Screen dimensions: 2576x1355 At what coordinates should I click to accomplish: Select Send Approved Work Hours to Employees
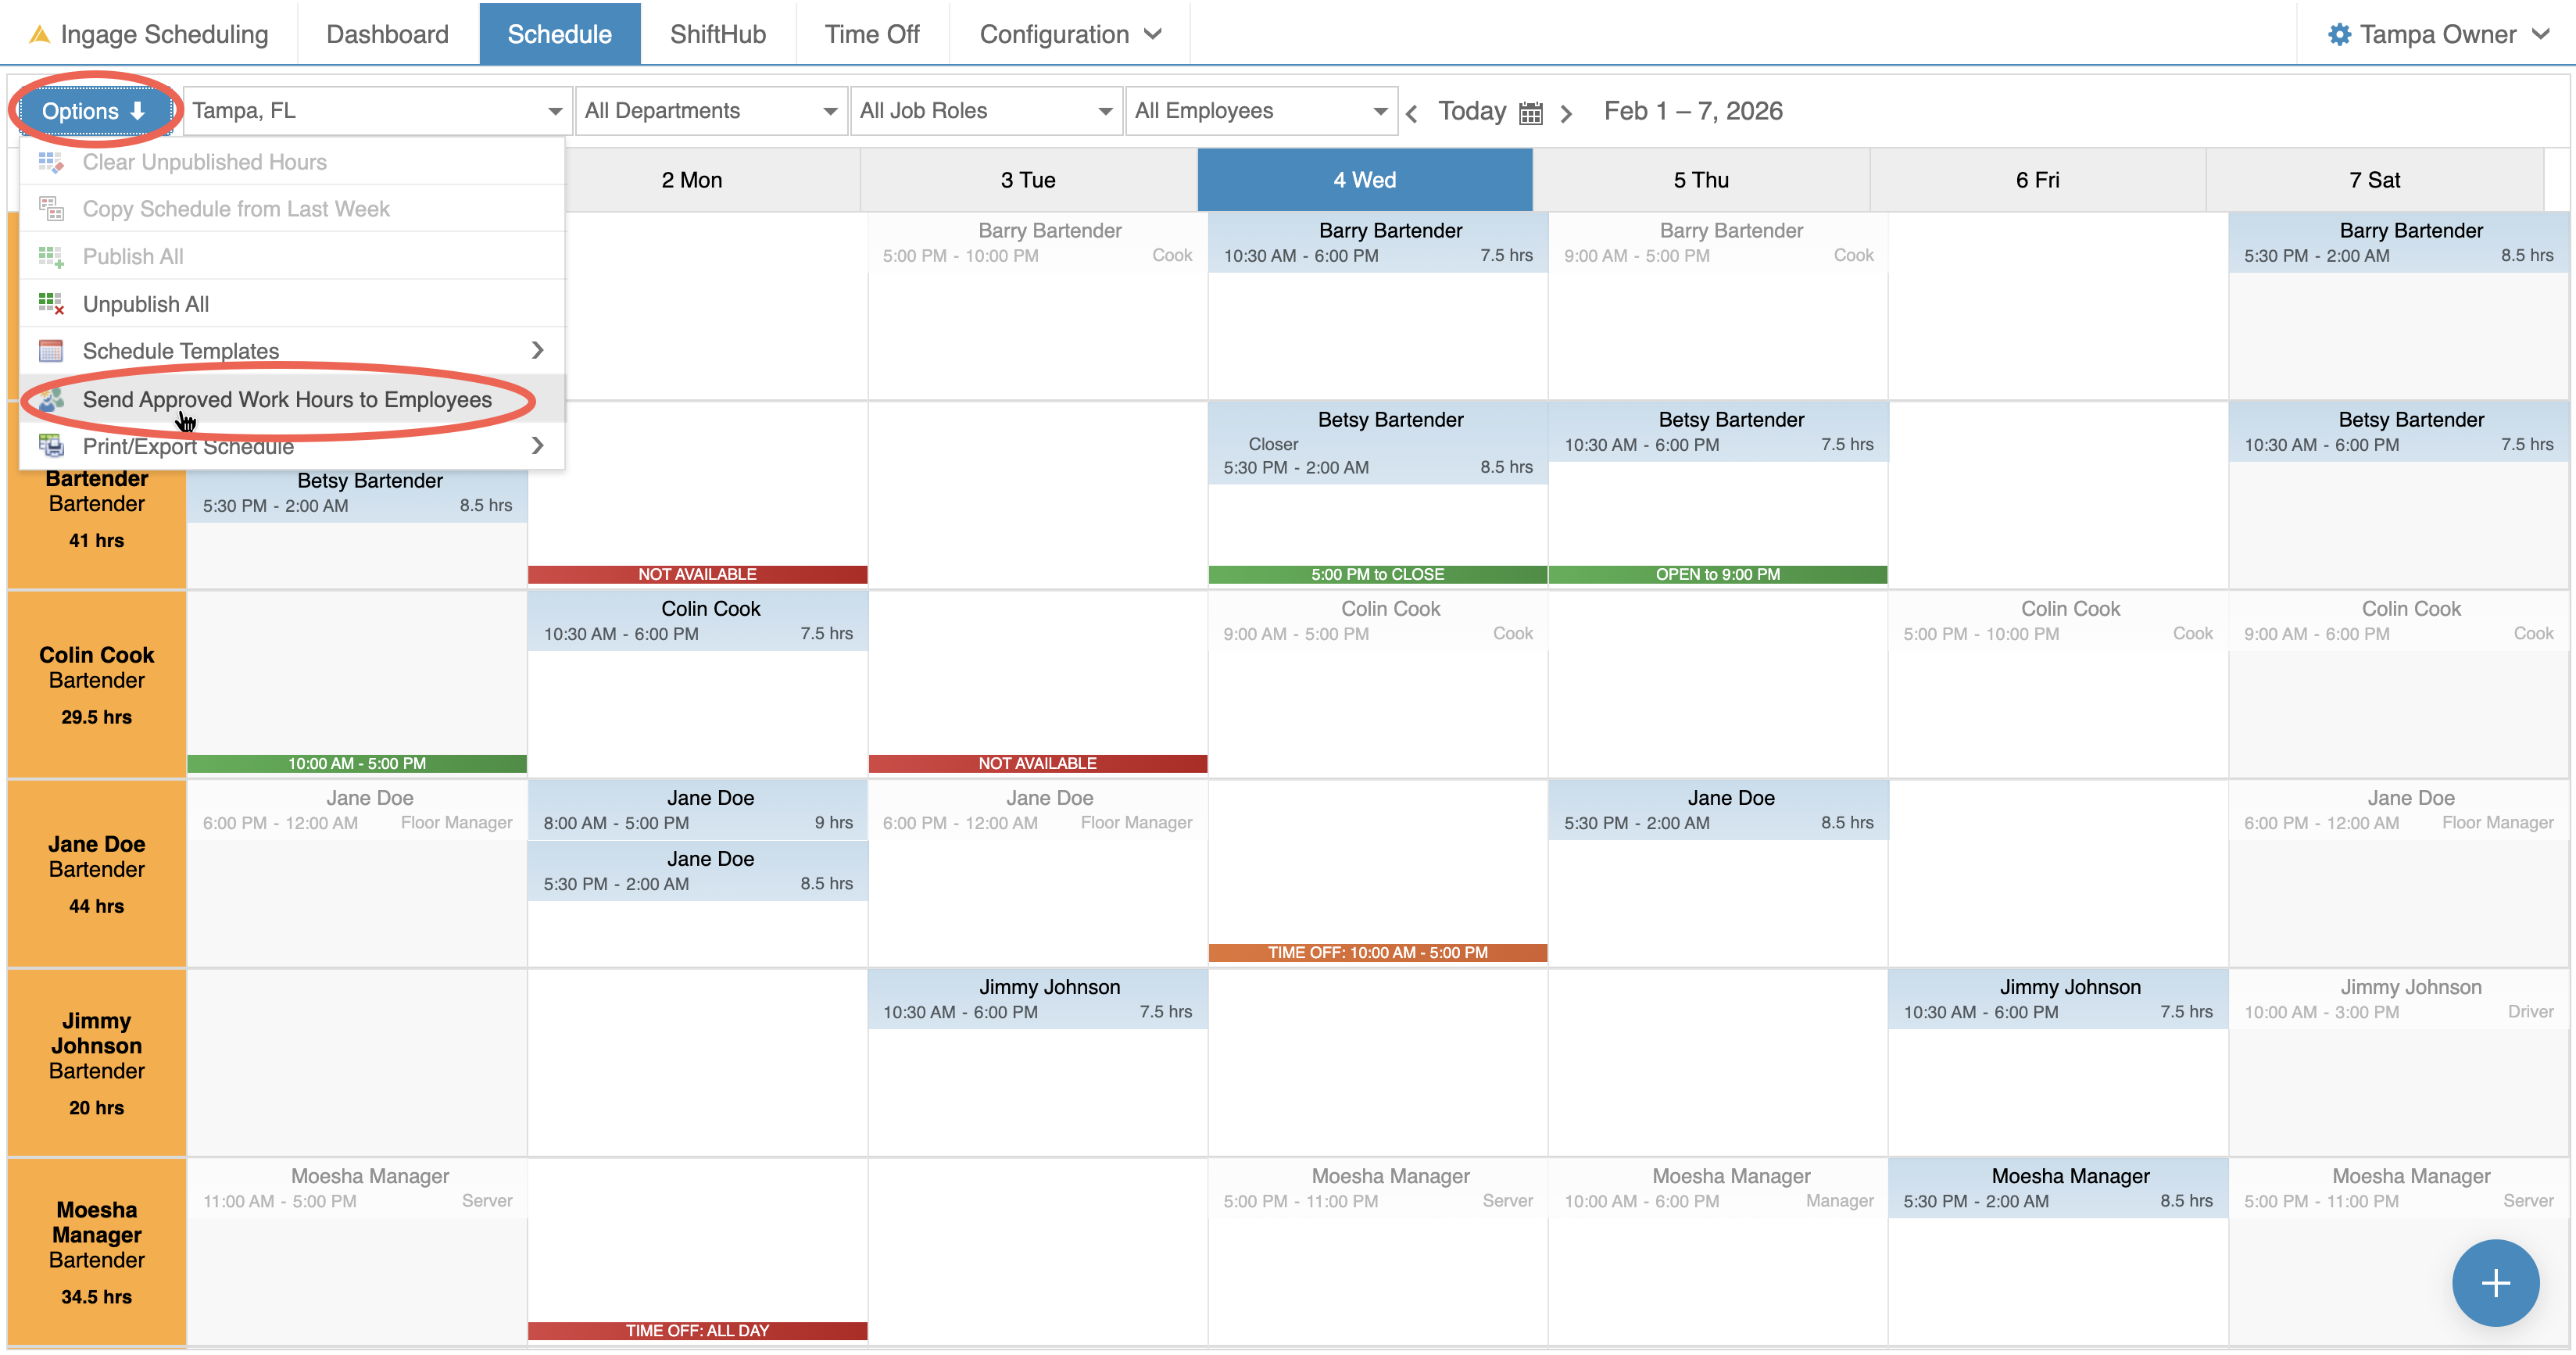pyautogui.click(x=287, y=399)
